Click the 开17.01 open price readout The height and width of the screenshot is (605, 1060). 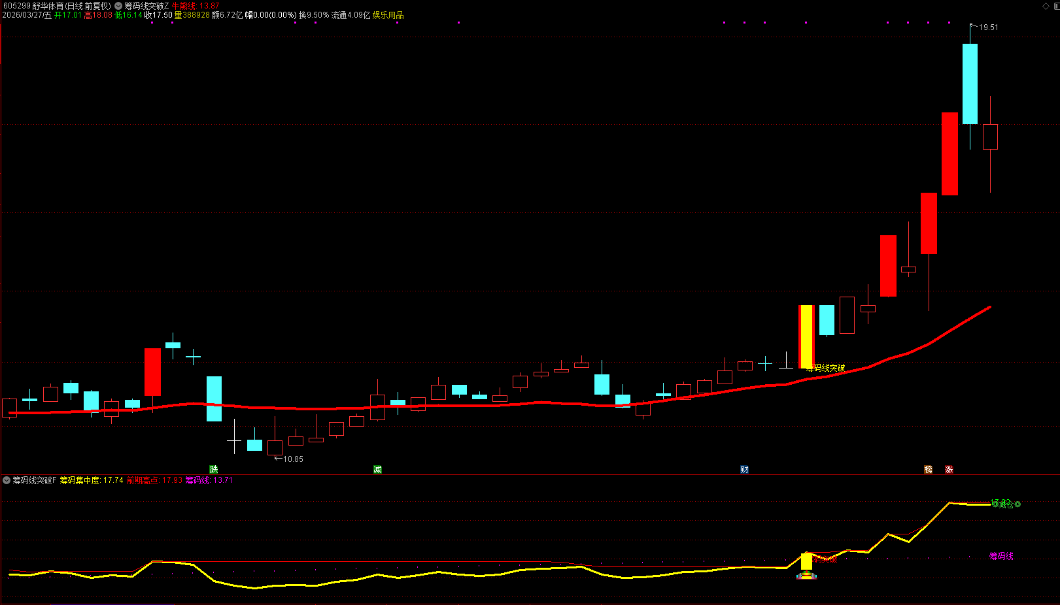click(x=68, y=15)
